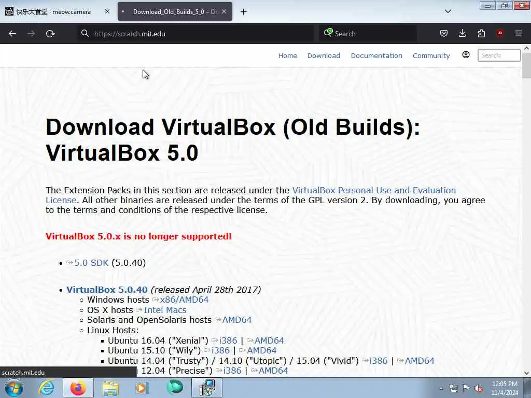This screenshot has height=398, width=531.
Task: Open Windows Explorer from the taskbar
Action: [x=110, y=388]
